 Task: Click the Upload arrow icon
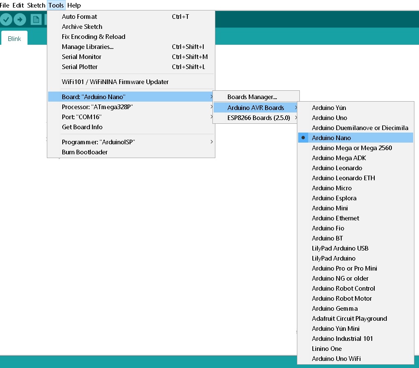pos(20,19)
